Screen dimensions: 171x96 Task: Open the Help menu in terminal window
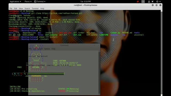42,9
